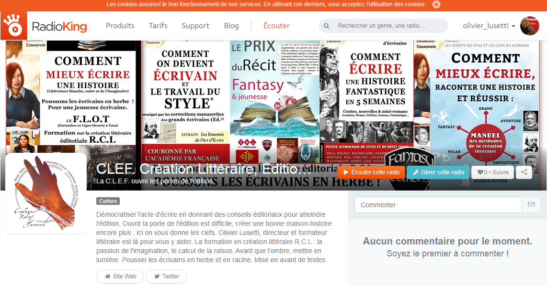Viewport: 547px width, 286px height.
Task: Click 'Soyez le premier à commenter !' text
Action: click(447, 254)
